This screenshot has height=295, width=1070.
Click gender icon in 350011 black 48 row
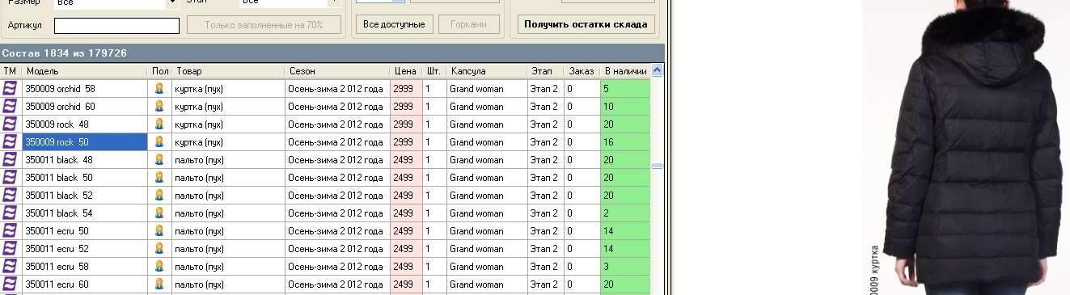pos(159,159)
